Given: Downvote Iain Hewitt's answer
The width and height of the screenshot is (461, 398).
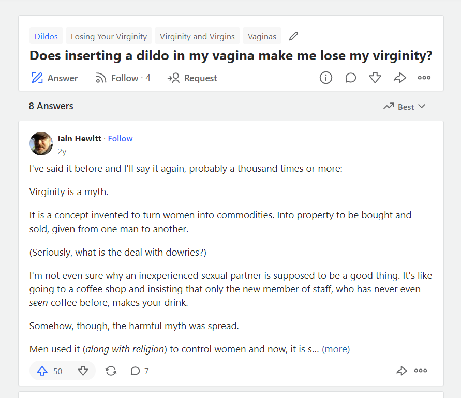Looking at the screenshot, I should tap(83, 371).
